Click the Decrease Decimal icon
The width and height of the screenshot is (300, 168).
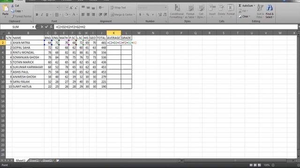[165, 14]
